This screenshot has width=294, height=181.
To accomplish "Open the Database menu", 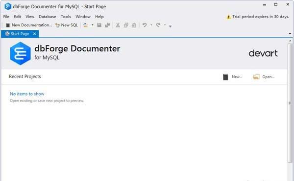I will point(48,17).
